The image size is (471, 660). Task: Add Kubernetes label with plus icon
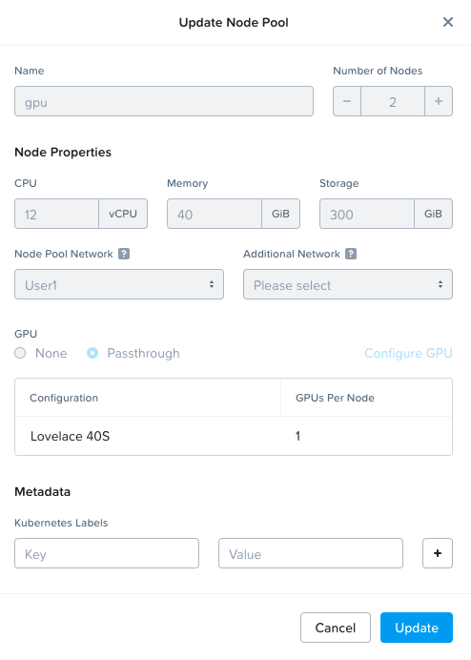click(438, 553)
